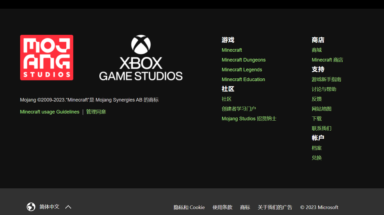Click the © 2023 Microsoft text

[319, 207]
